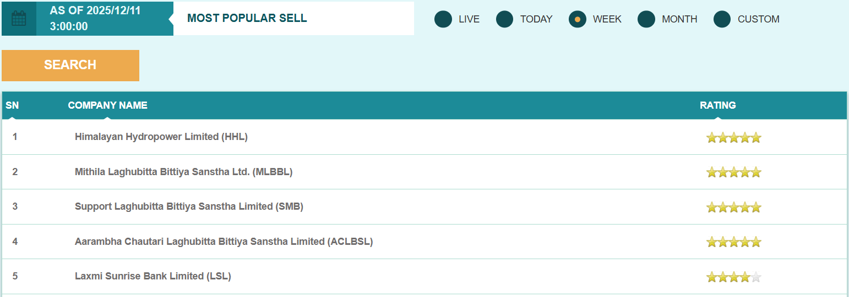Sort by the COMPANY NAME column header
The image size is (849, 297).
pyautogui.click(x=107, y=105)
